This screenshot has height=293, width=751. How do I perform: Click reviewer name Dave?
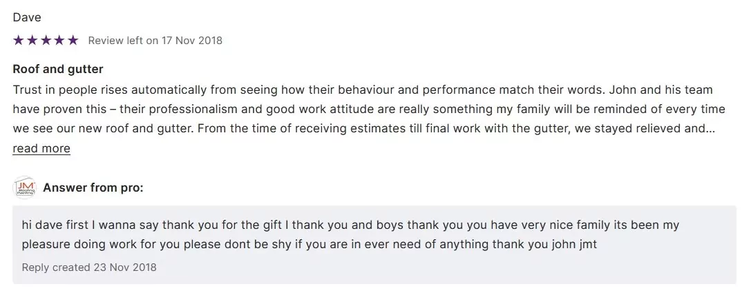click(27, 18)
